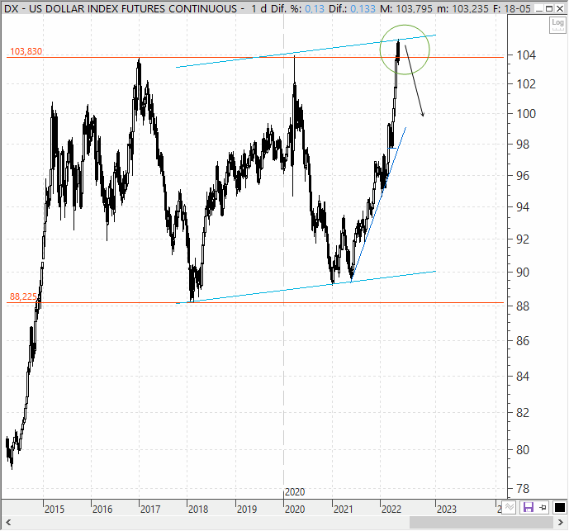Click the '103,830' resistance line label
Image resolution: width=569 pixels, height=531 pixels.
[x=26, y=51]
